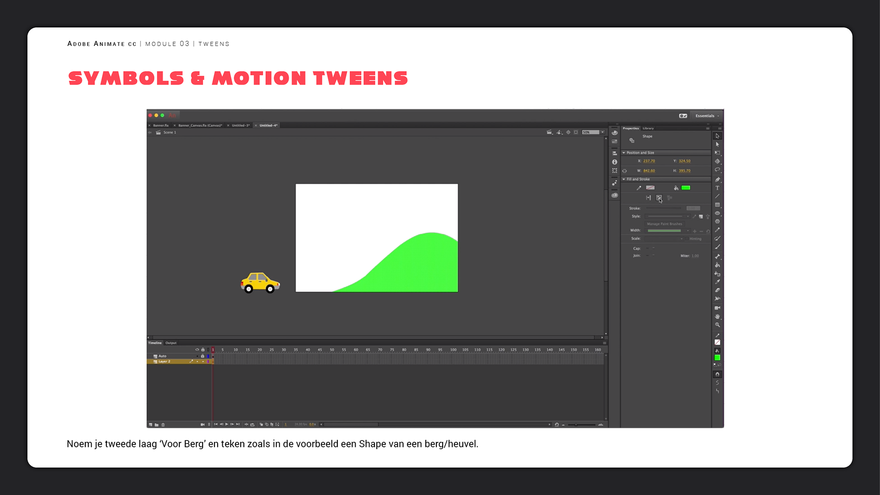The width and height of the screenshot is (880, 495).
Task: Click frame 50 on the timeline ruler
Action: [332, 350]
